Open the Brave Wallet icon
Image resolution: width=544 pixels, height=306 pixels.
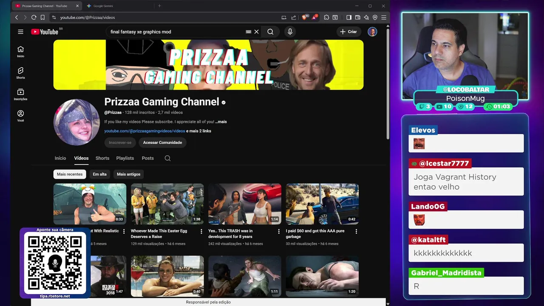(x=357, y=17)
